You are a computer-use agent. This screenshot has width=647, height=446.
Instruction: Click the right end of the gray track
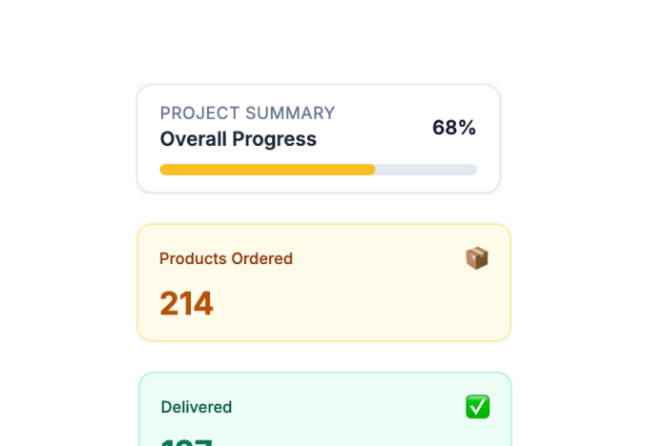point(473,170)
